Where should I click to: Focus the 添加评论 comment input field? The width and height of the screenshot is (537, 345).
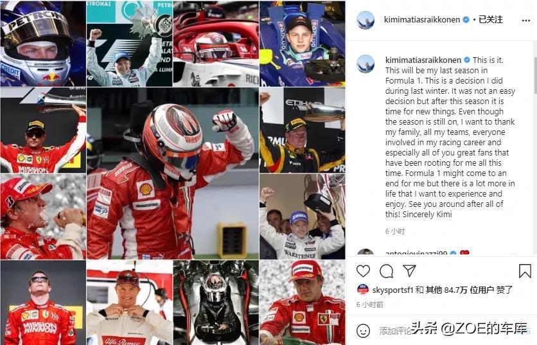[445, 331]
